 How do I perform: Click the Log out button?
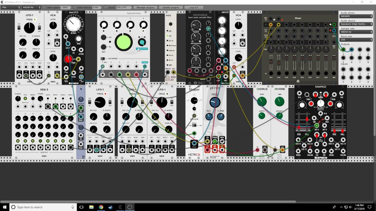(194, 7)
